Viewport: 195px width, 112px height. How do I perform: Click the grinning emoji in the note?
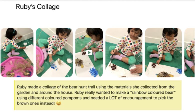coord(59,103)
